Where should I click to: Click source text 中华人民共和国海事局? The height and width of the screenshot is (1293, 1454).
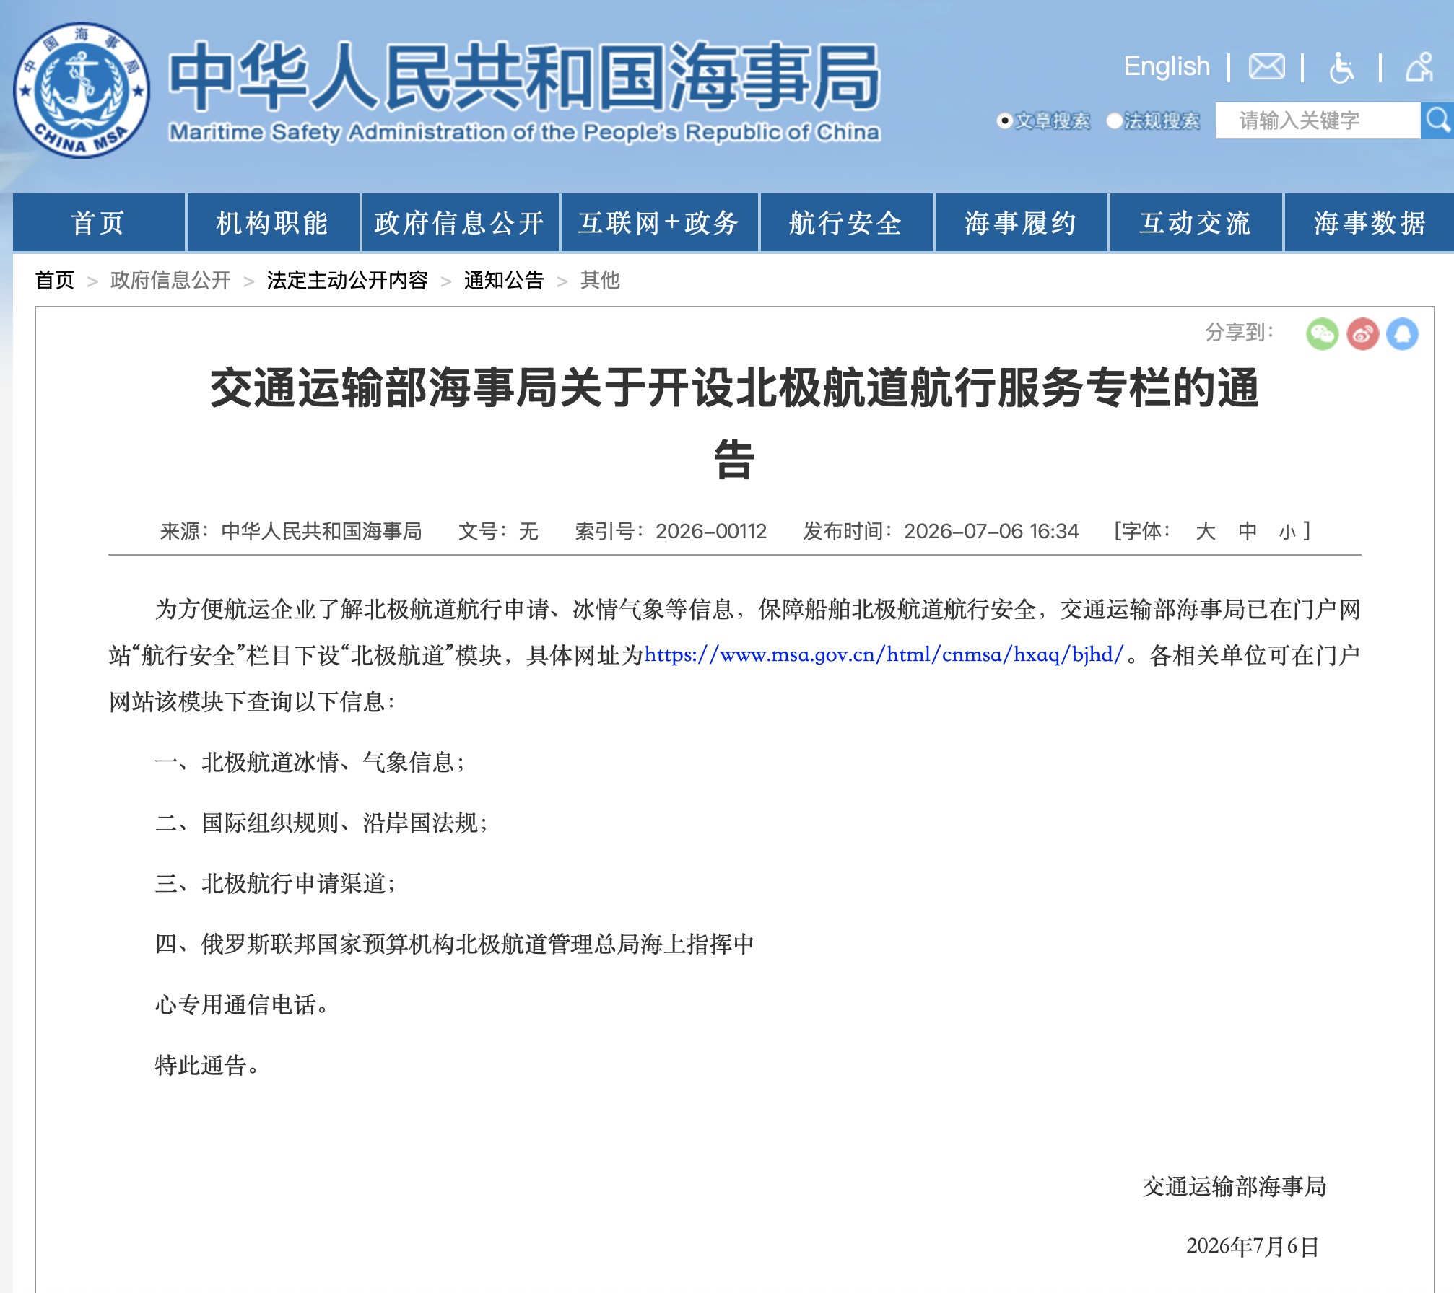[321, 532]
